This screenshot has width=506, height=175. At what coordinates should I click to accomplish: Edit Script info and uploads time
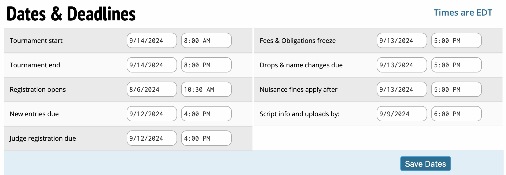456,114
